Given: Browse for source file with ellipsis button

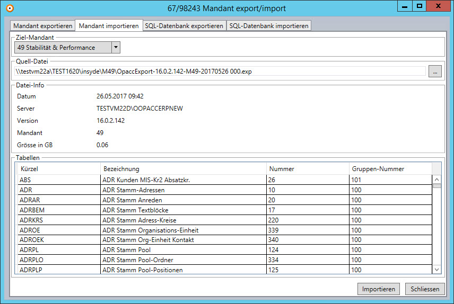Looking at the screenshot, I should (x=435, y=71).
